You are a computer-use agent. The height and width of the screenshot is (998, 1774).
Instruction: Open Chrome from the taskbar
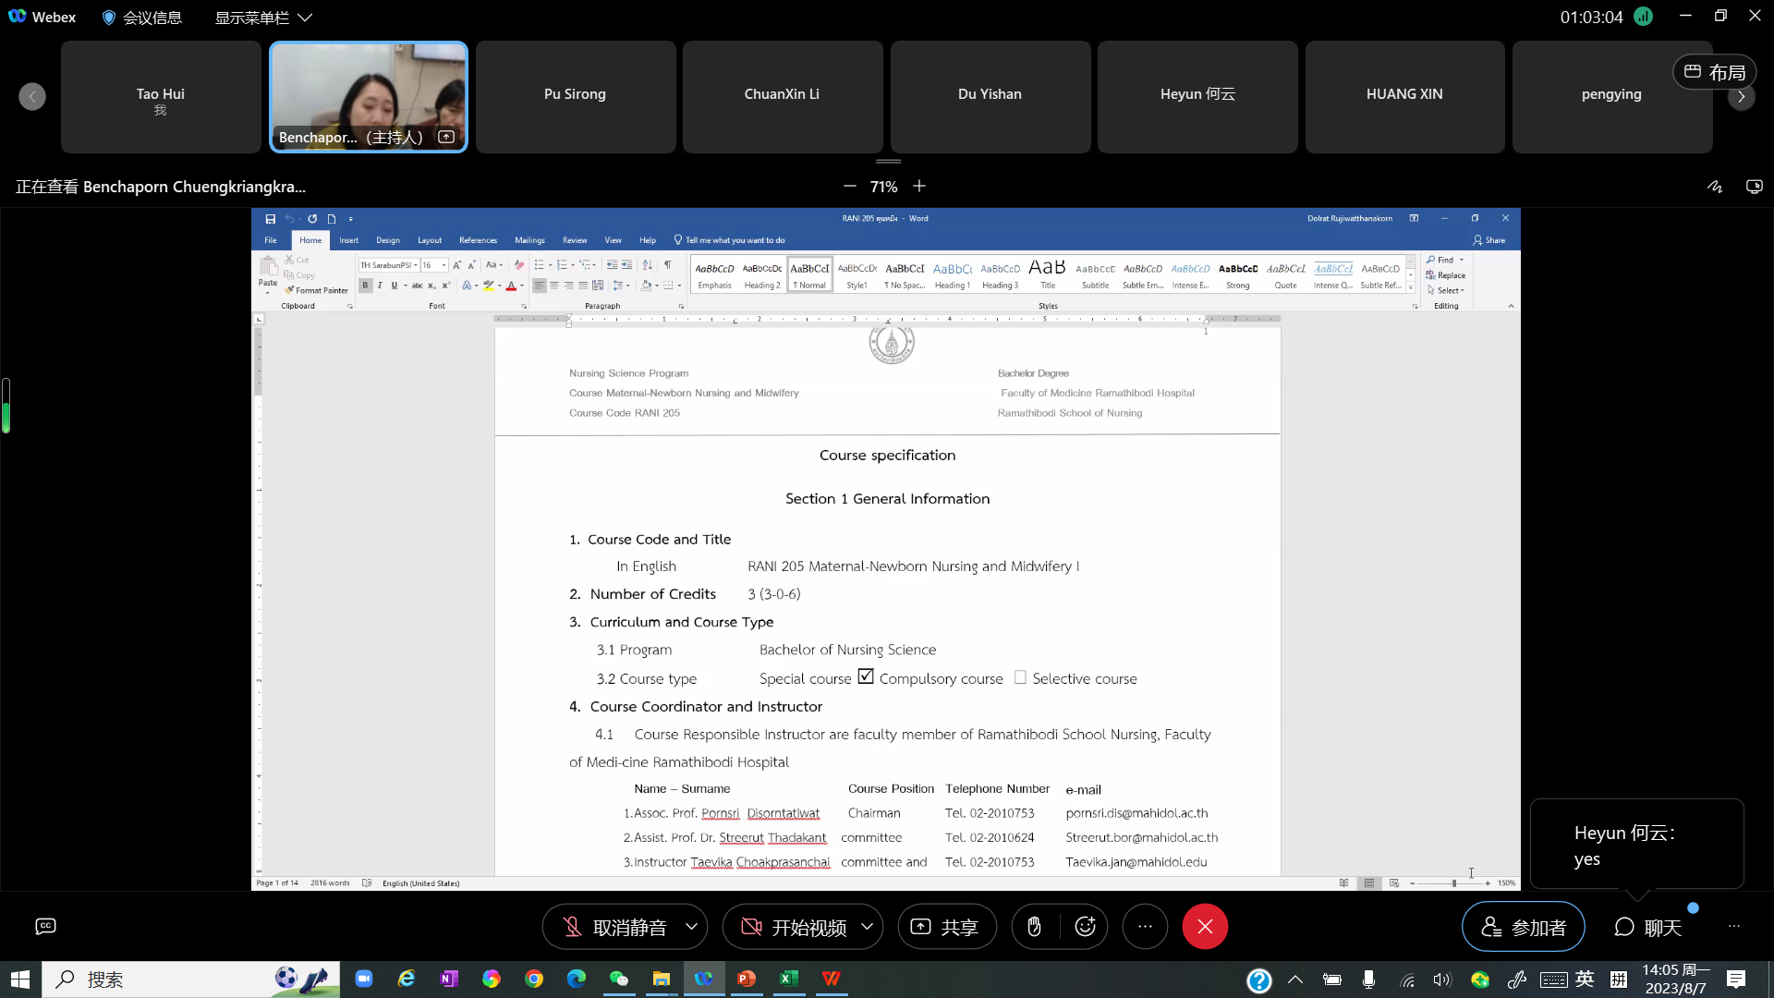click(534, 980)
